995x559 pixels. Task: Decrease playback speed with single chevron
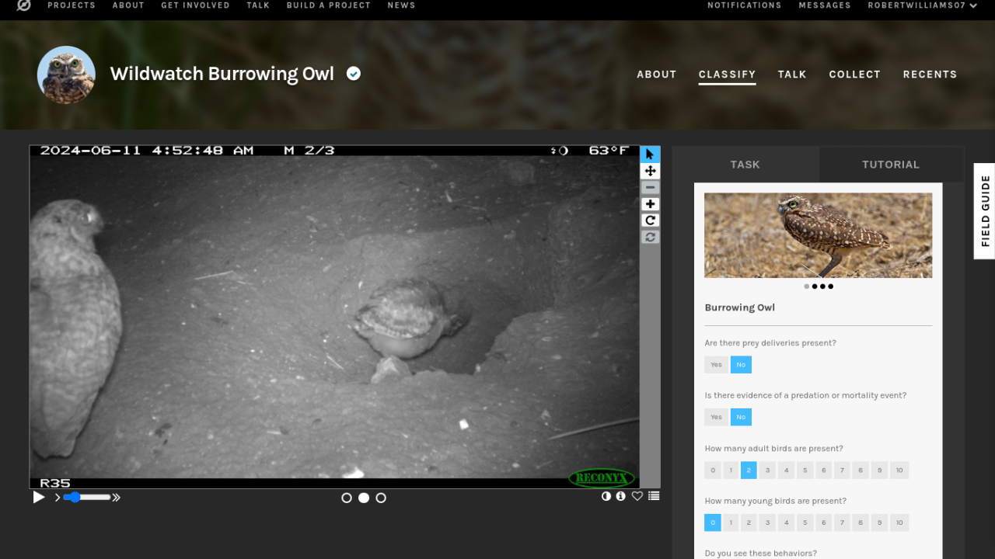point(58,498)
